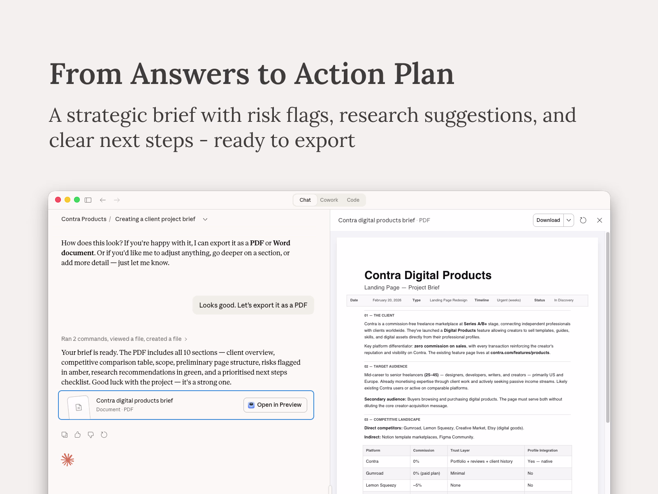Expand the 'Ran 2 commands' activity details
The width and height of the screenshot is (658, 494).
[124, 339]
